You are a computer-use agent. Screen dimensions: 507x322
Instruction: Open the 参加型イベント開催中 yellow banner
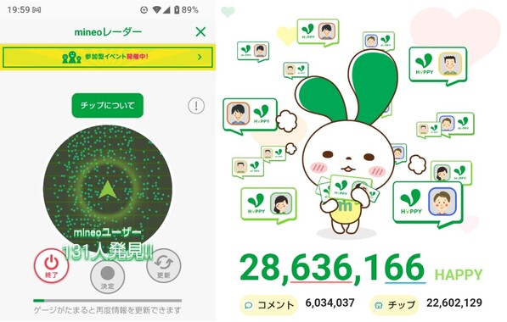click(x=108, y=57)
